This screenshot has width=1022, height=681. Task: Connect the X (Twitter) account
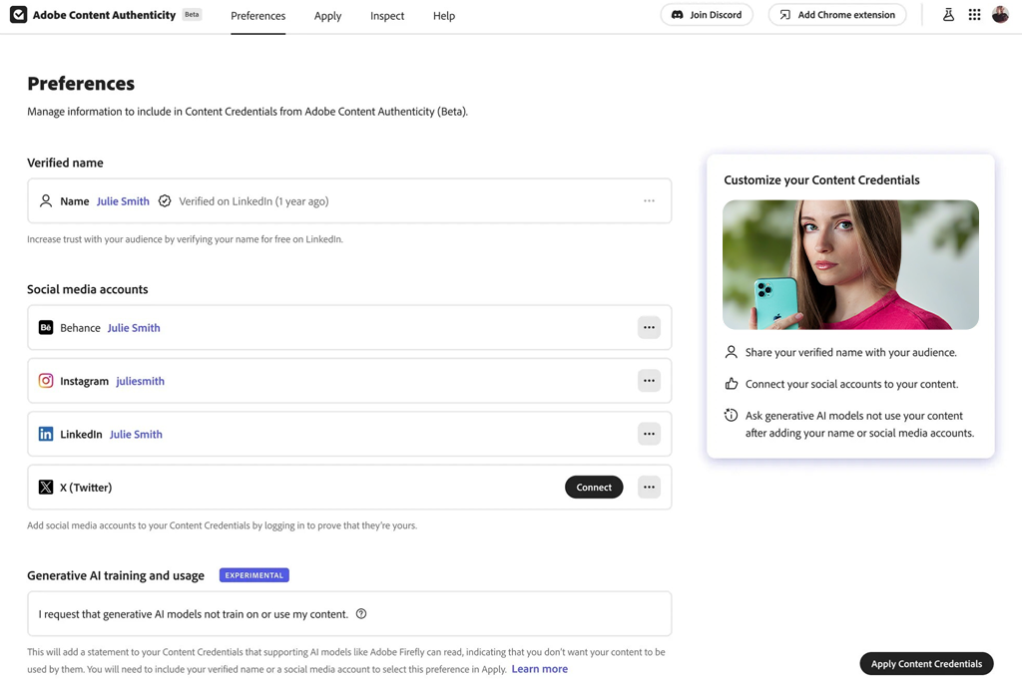point(594,487)
